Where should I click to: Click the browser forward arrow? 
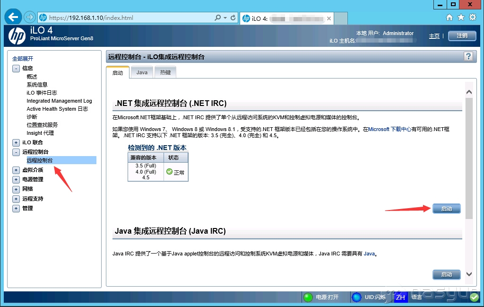click(30, 17)
